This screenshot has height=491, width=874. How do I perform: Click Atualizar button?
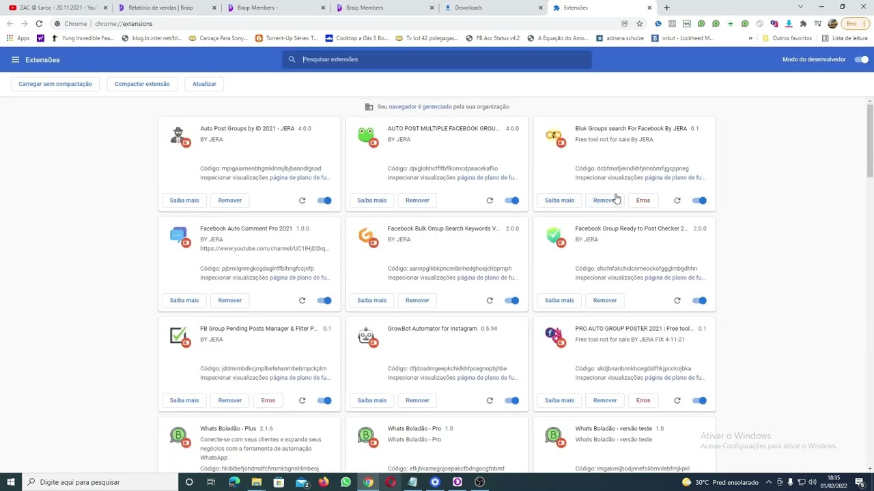coord(204,84)
